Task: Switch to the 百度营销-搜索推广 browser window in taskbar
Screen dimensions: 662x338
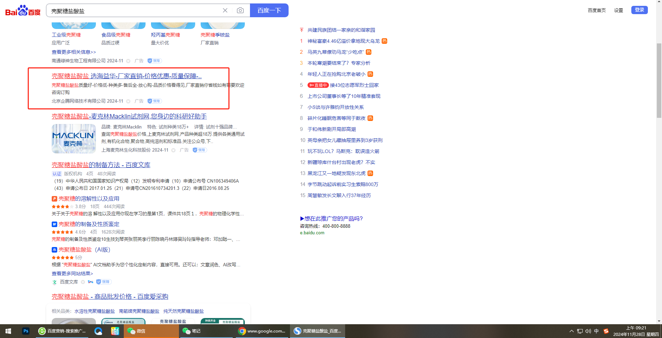Action: point(62,331)
